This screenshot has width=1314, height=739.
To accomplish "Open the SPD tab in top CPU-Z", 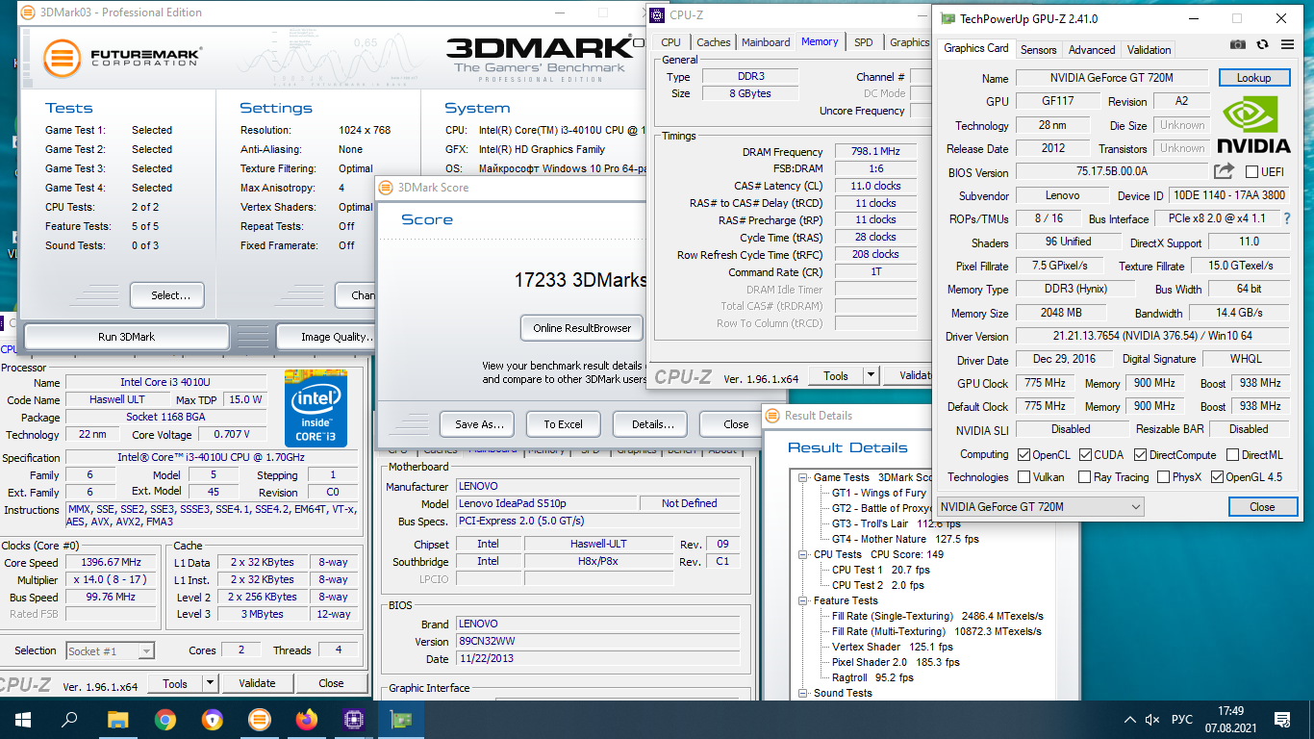I will (864, 42).
